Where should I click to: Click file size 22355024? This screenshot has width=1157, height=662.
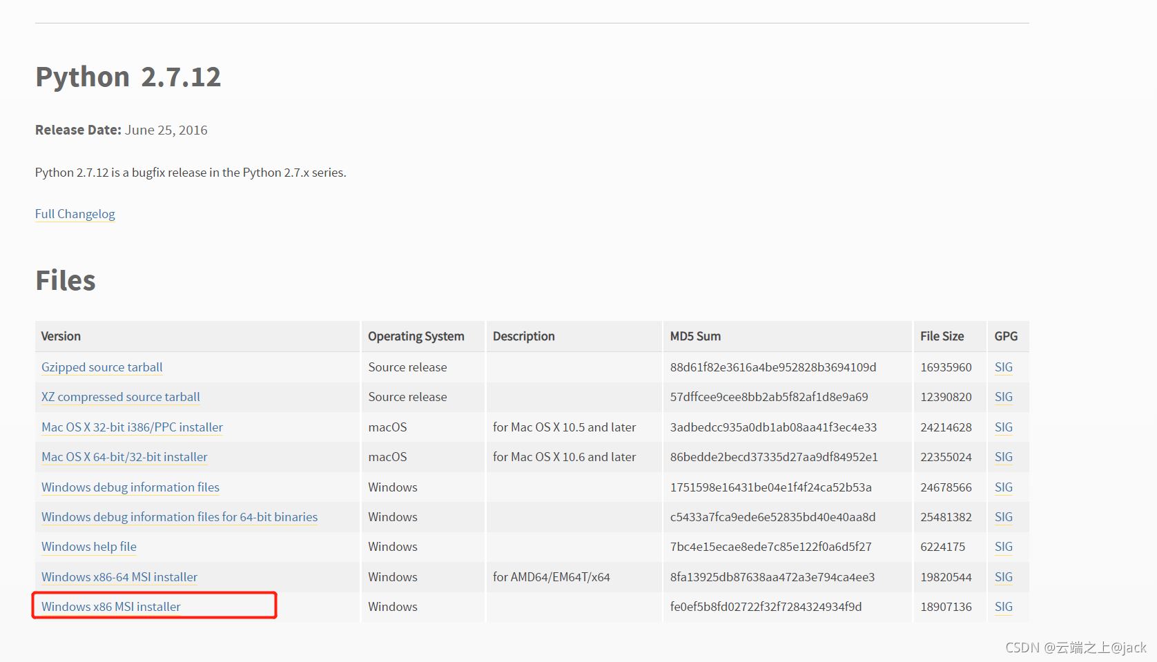point(946,457)
